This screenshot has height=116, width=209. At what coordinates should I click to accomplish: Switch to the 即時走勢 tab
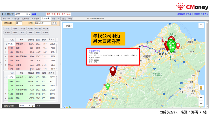tap(16, 19)
